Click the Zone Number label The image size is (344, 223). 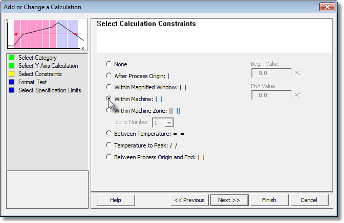132,122
